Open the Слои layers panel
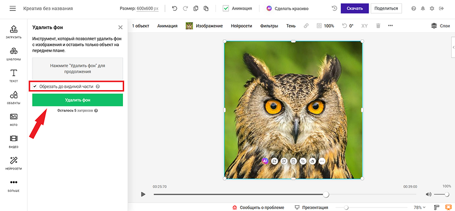Viewport: 455px width, 211px height. coord(440,26)
